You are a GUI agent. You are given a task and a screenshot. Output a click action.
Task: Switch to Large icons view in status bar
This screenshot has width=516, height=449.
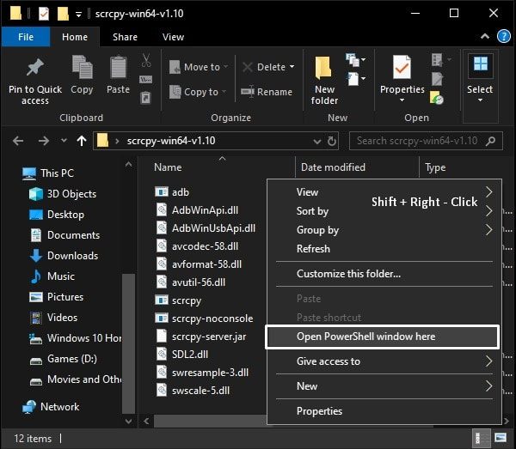point(501,438)
